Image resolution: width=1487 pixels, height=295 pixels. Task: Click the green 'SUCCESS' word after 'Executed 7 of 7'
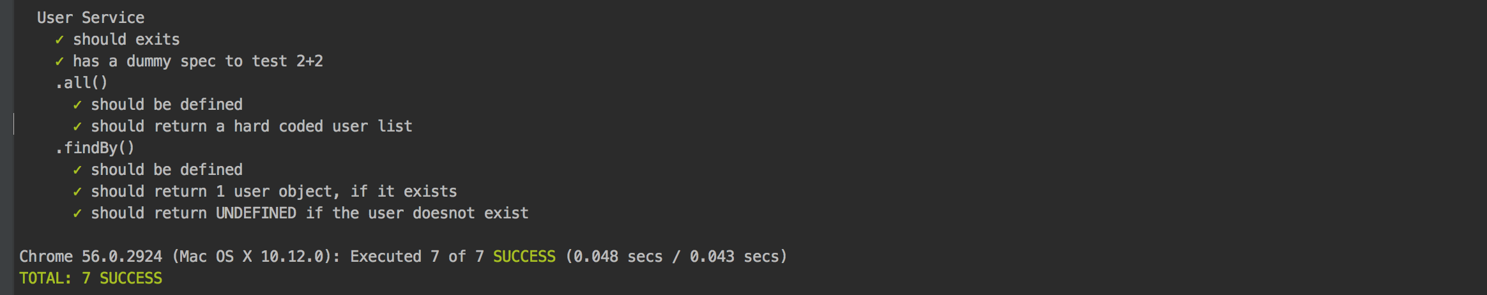[524, 257]
